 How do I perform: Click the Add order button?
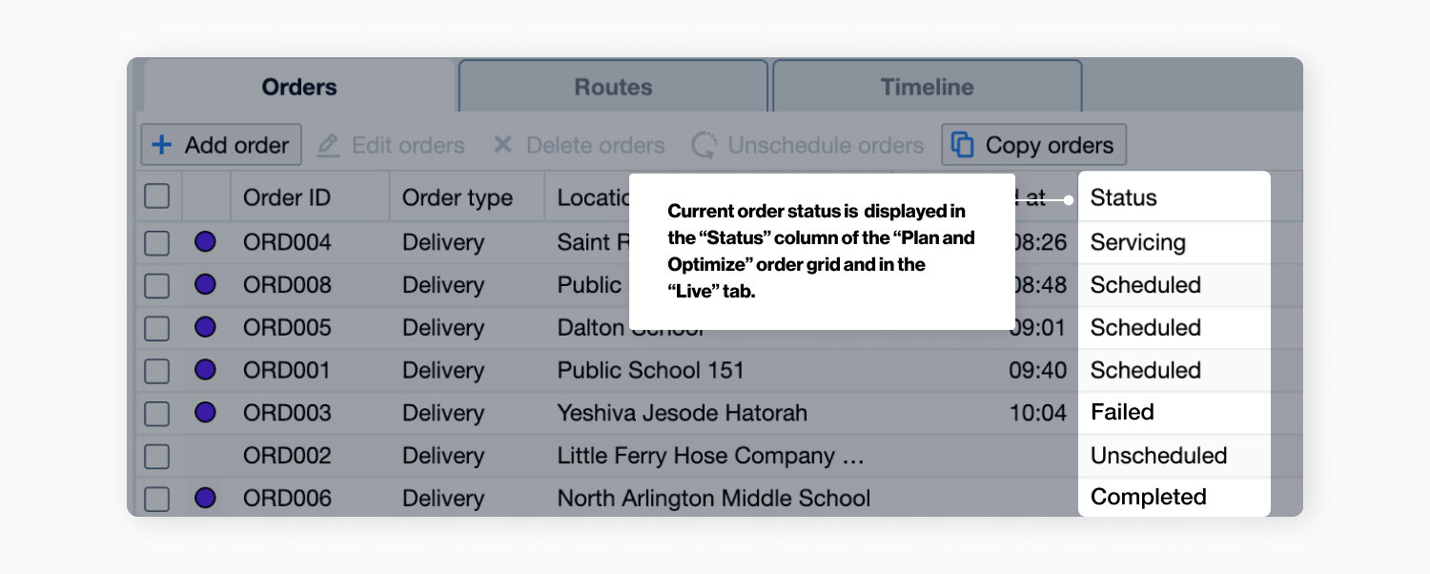pos(221,145)
